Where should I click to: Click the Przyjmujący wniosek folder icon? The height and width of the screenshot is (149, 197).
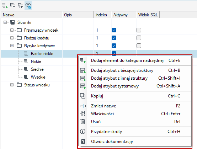point(19,30)
